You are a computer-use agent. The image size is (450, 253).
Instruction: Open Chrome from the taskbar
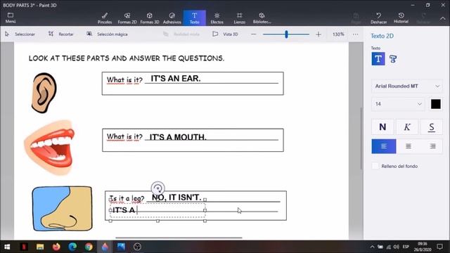(x=89, y=247)
